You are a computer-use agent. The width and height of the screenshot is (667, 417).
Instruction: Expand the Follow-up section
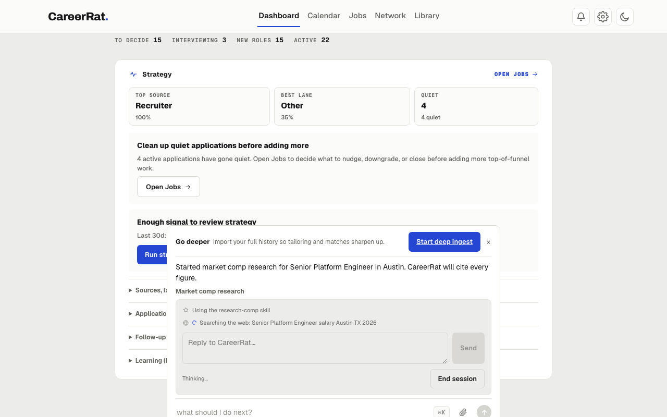click(147, 337)
